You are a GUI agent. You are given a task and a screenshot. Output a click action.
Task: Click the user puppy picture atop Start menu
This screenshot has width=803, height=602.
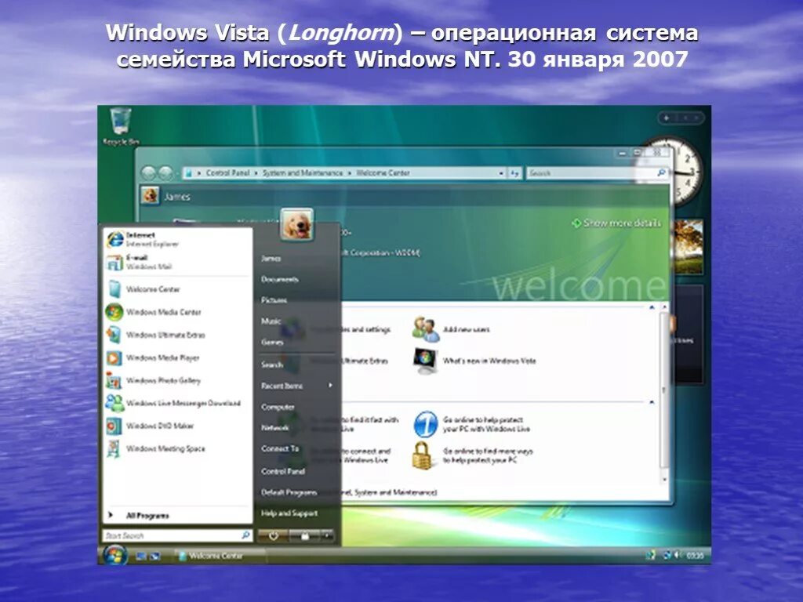coord(296,224)
